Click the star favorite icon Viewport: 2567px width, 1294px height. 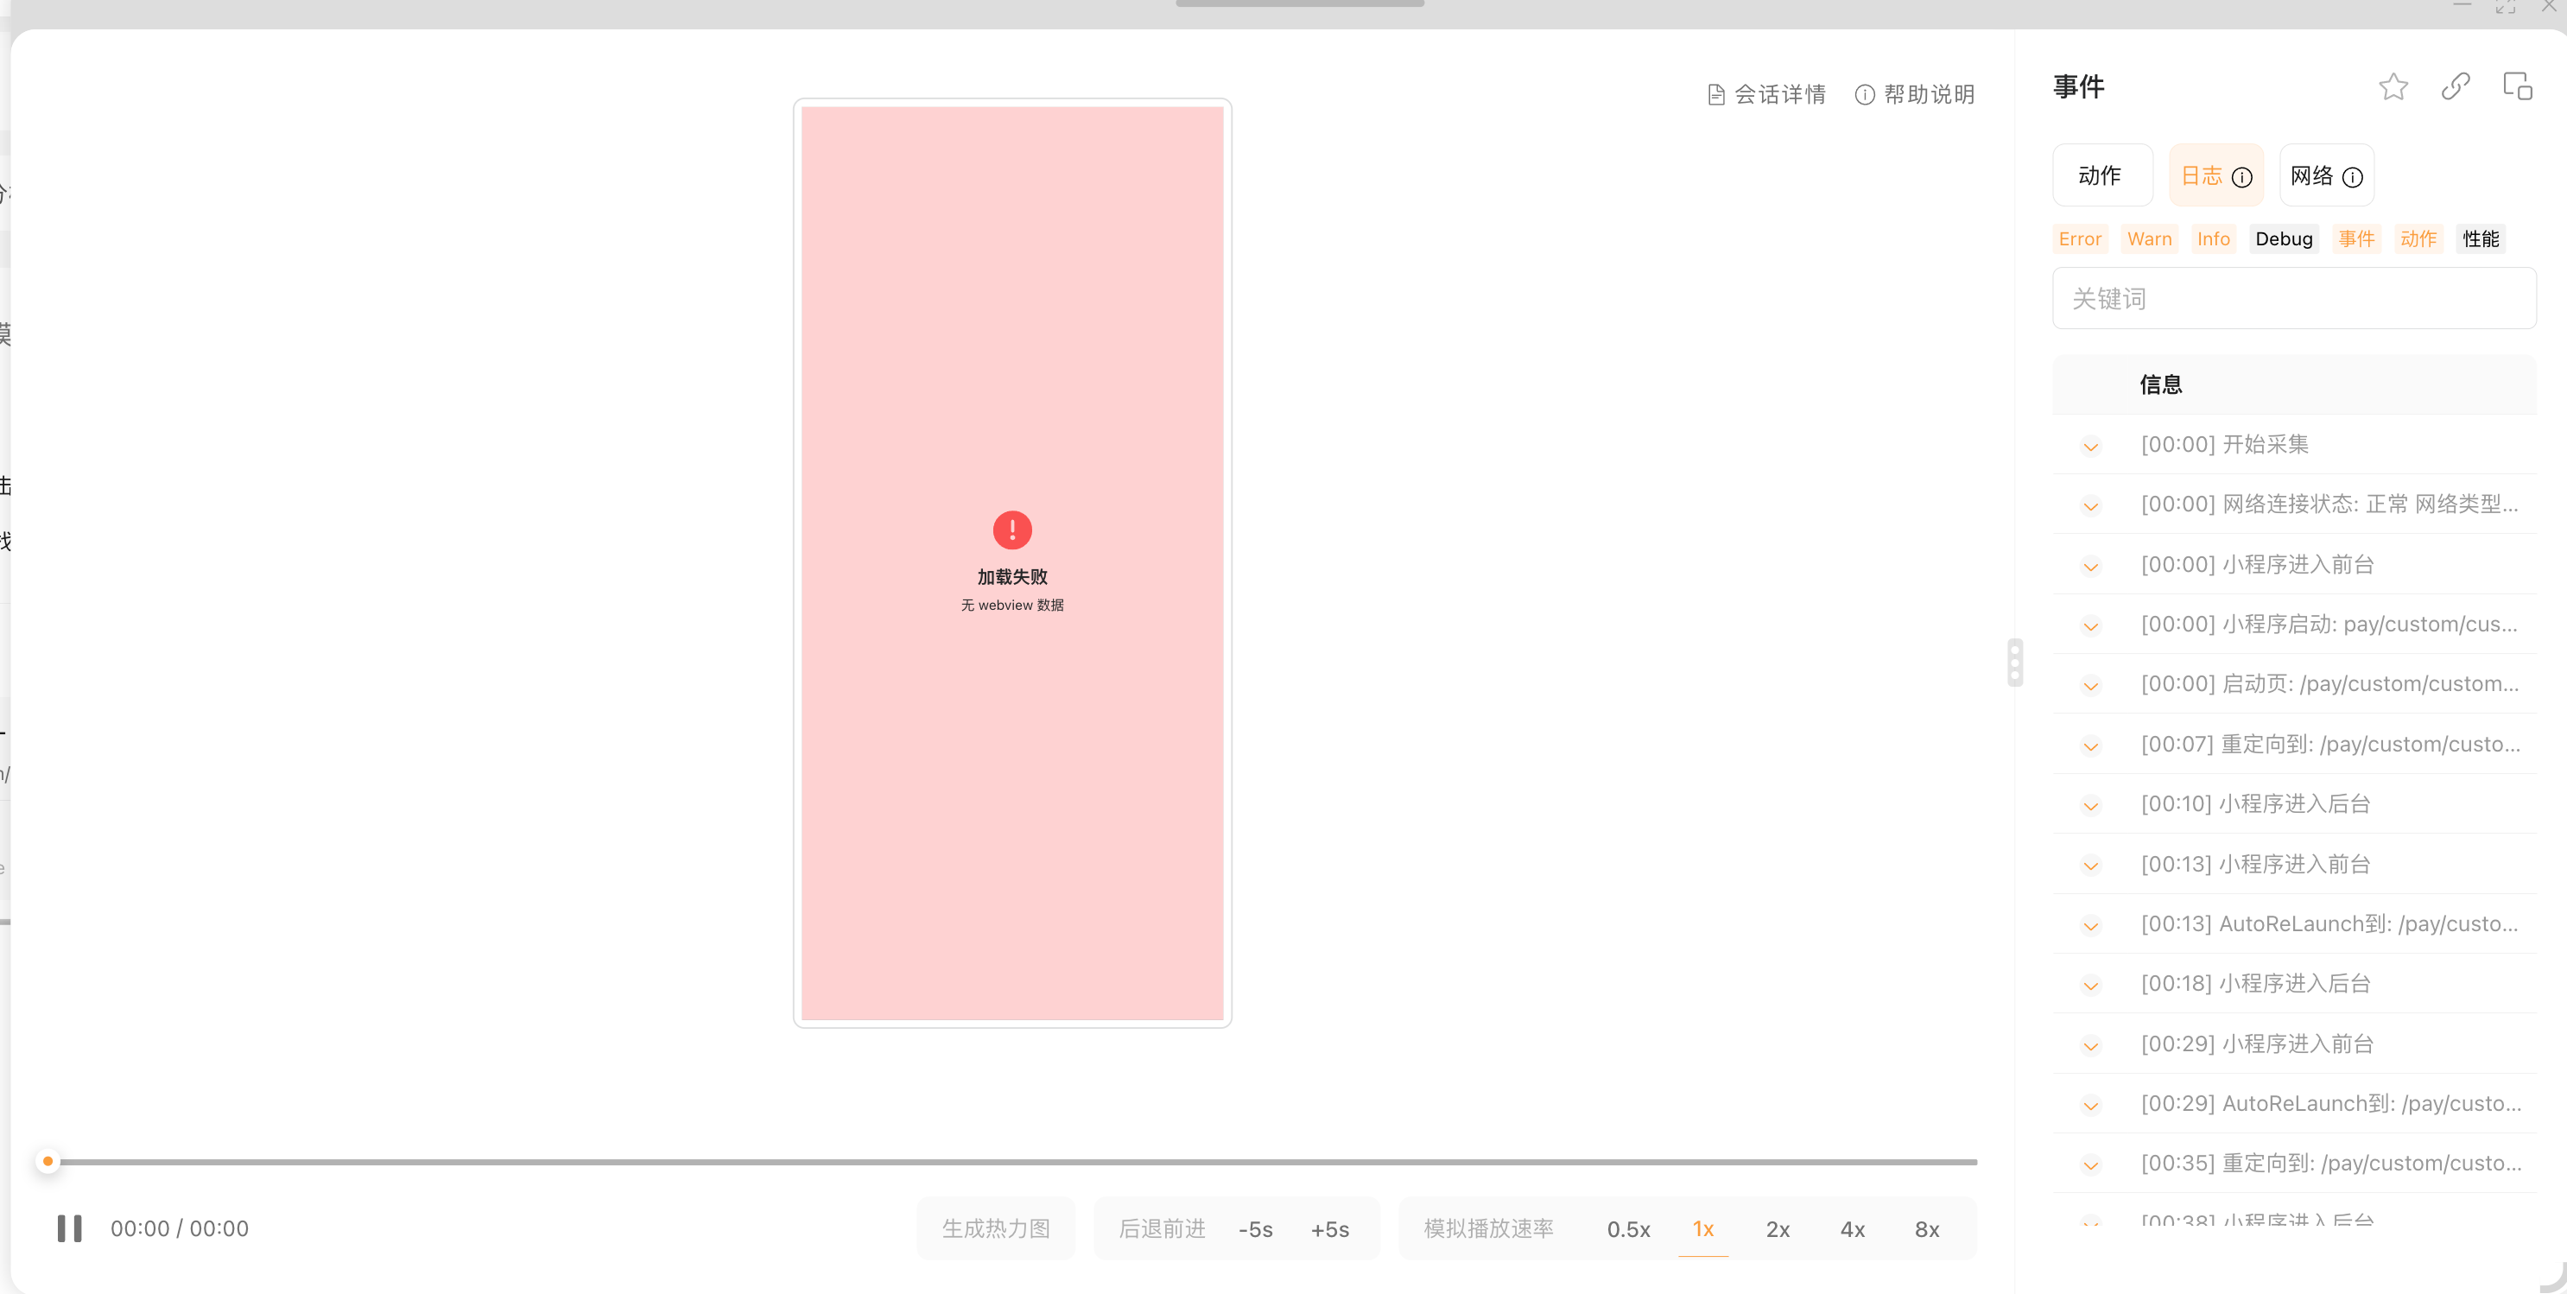coord(2393,88)
